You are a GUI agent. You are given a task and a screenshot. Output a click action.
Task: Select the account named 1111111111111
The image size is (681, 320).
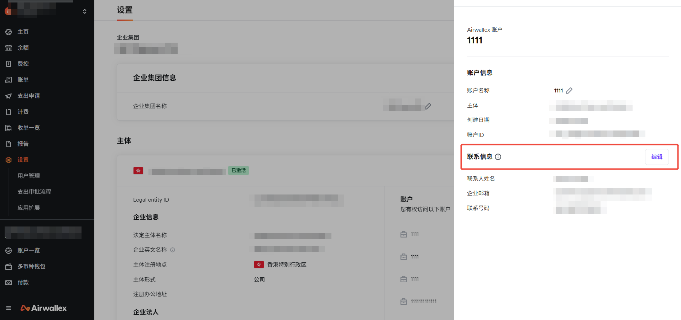point(423,302)
